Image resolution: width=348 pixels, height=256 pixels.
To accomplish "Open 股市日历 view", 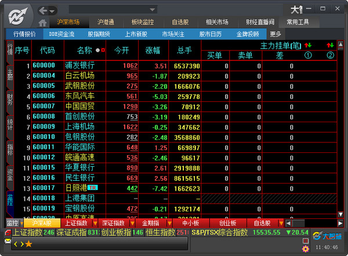I will click(211, 34).
